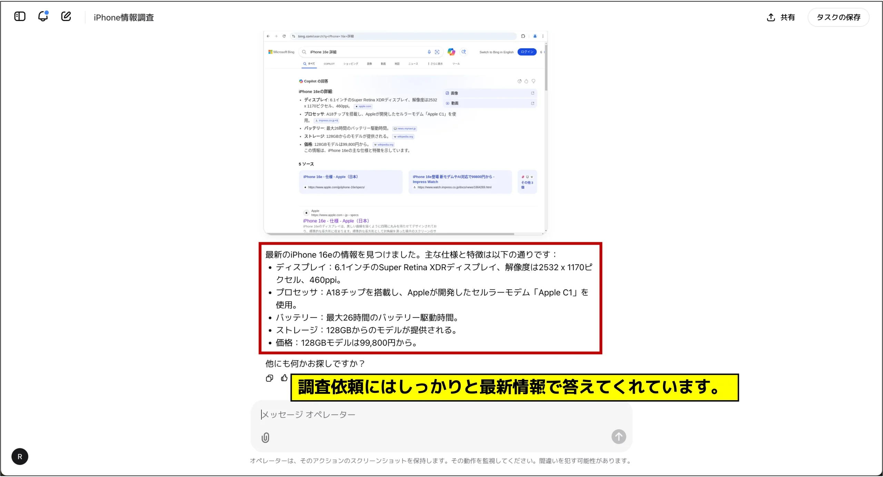Select the COPILOT tab
This screenshot has height=477, width=883.
point(329,64)
